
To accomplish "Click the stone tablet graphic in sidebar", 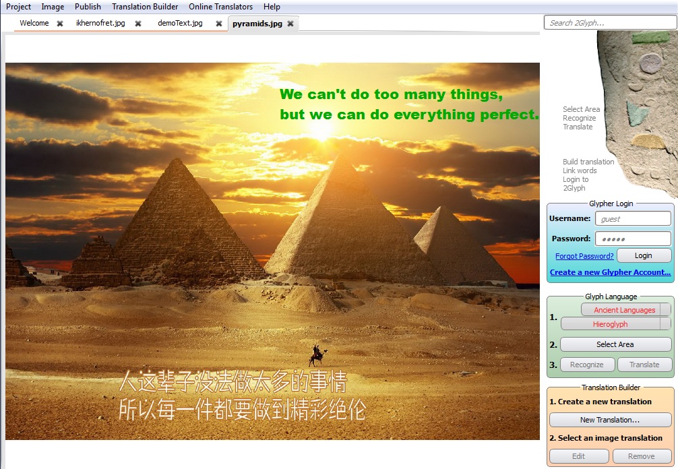I will [x=638, y=113].
